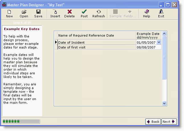Insert a new row with Insert icon
The image size is (184, 131).
(55, 13)
